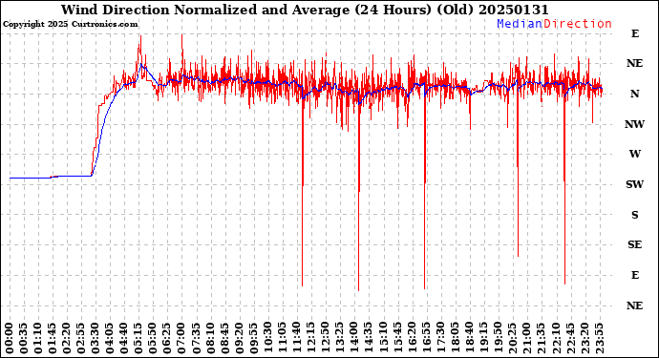Image resolution: width=659 pixels, height=358 pixels.
Task: Click the 12:50 time label
Action: [x=326, y=339]
